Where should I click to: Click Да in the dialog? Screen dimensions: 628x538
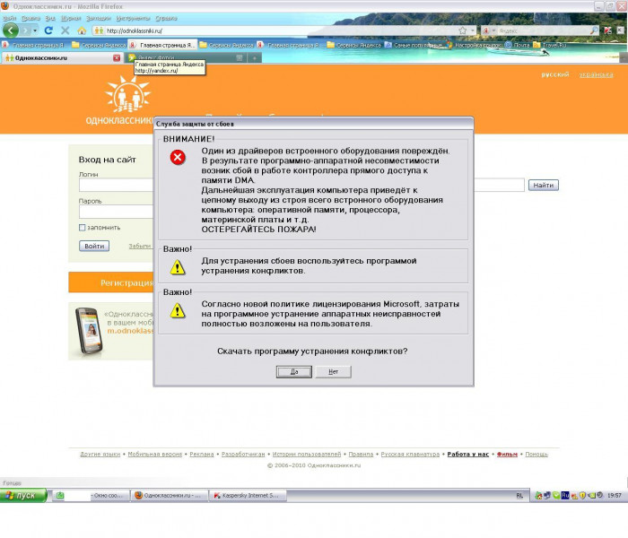pos(294,372)
